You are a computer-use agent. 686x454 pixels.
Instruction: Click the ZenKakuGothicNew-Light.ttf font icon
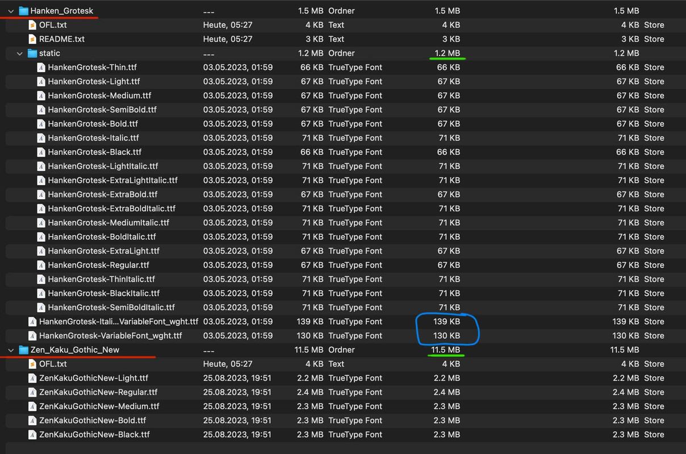point(32,378)
